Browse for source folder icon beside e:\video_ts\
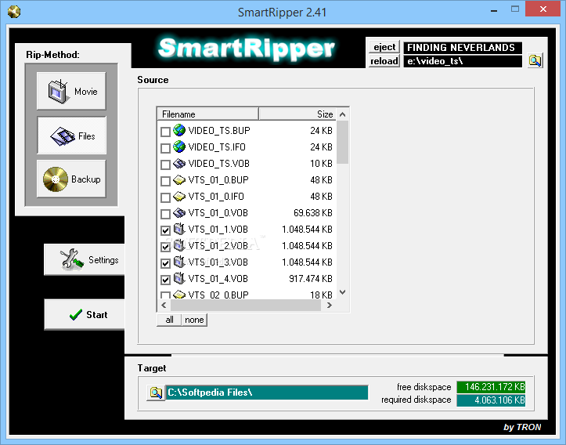566x445 pixels. 535,60
